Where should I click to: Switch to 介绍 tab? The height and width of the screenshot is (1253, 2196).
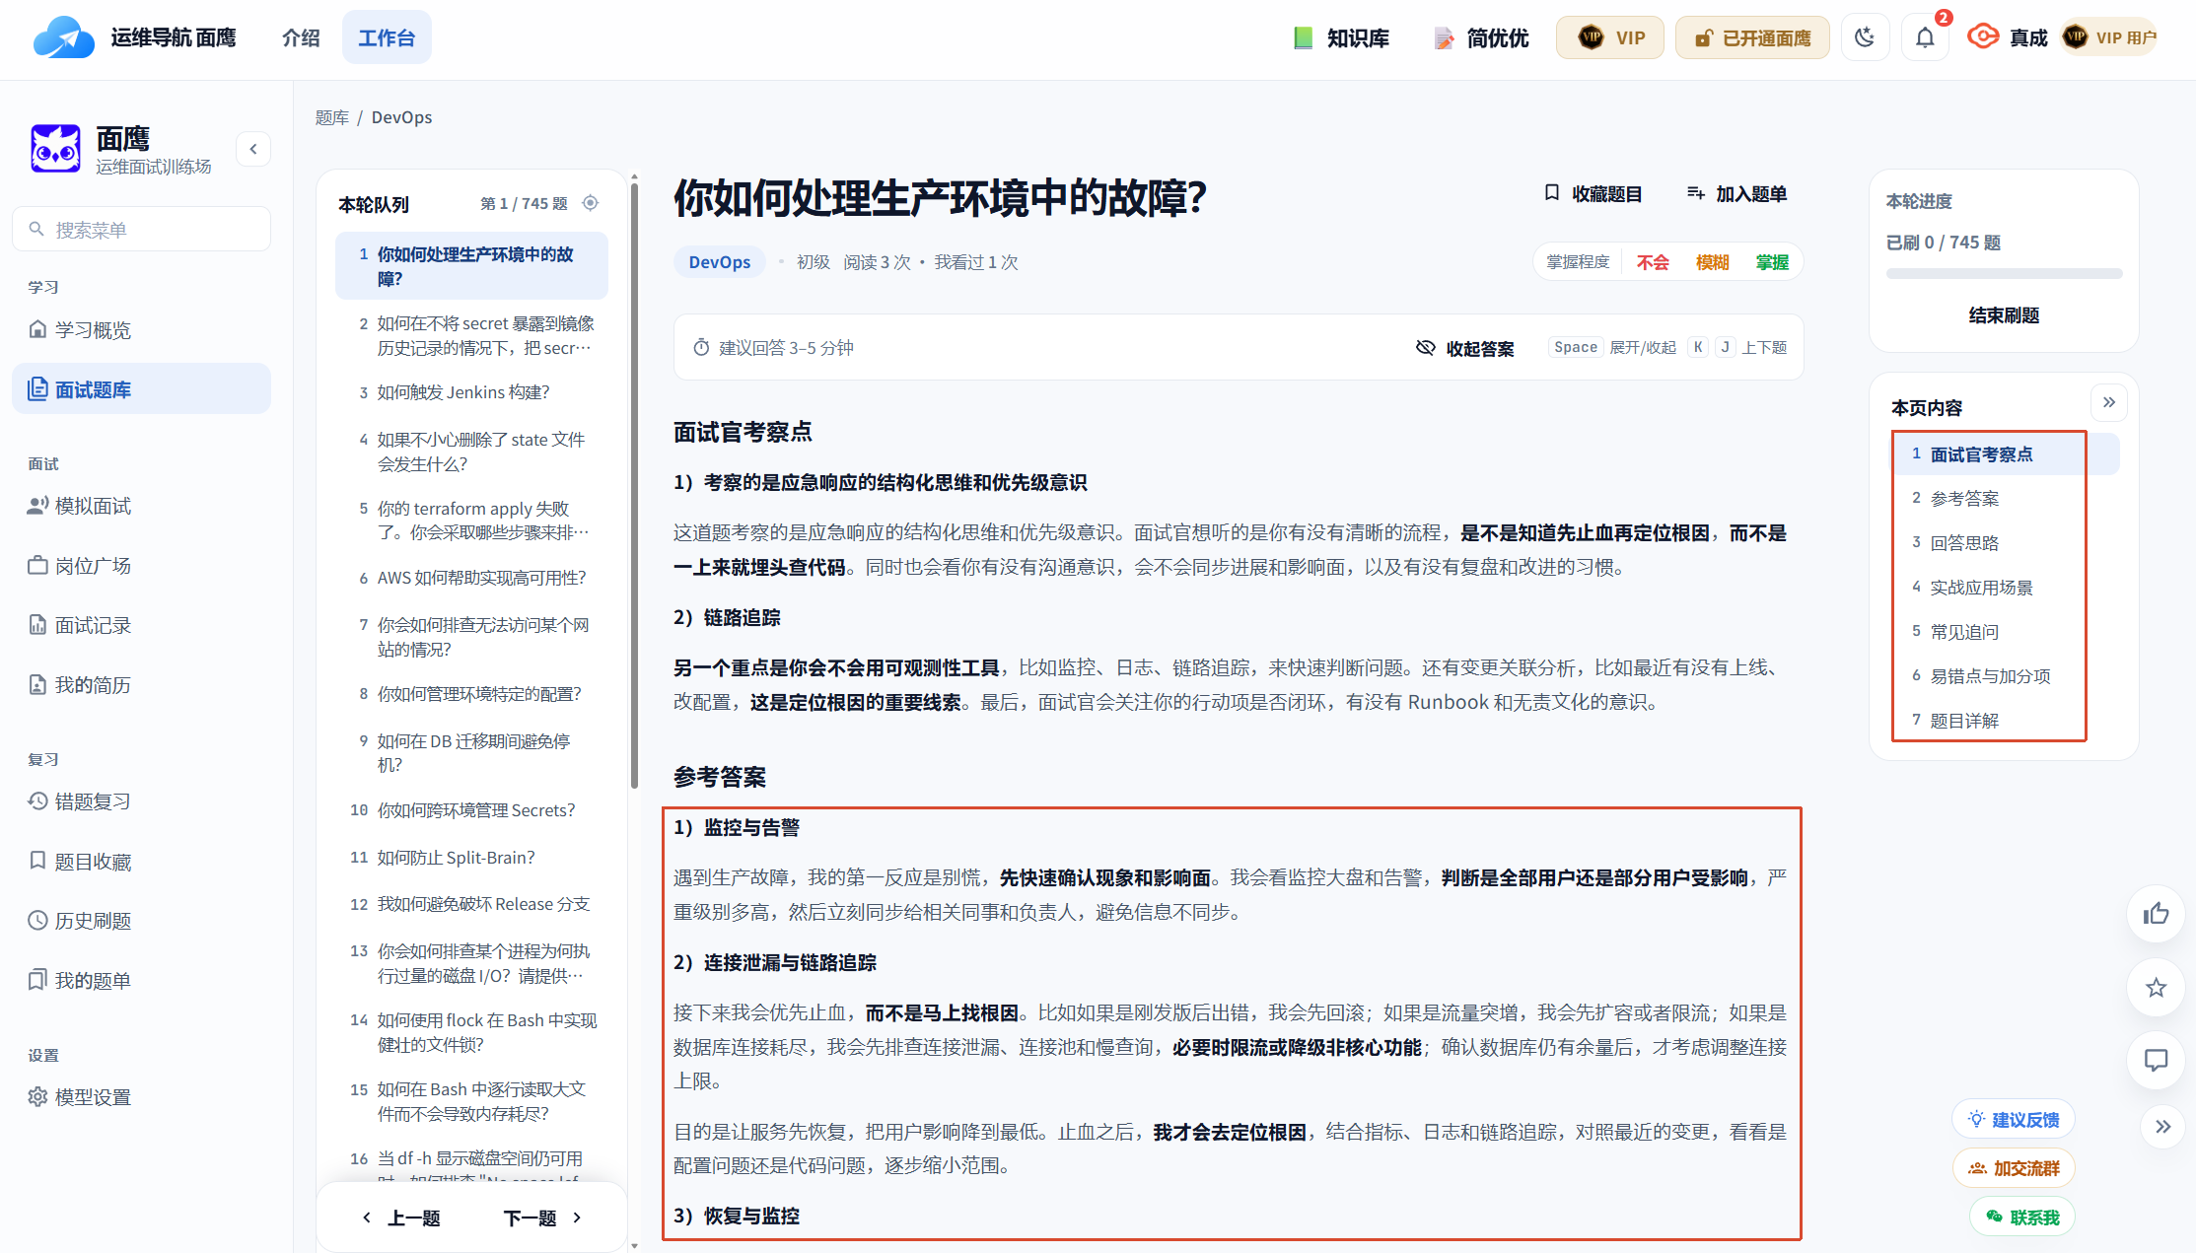click(301, 37)
